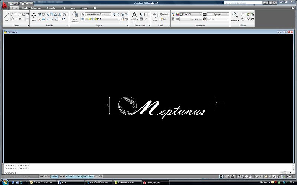
Task: Choose the Multiline Text tool
Action: tap(134, 17)
